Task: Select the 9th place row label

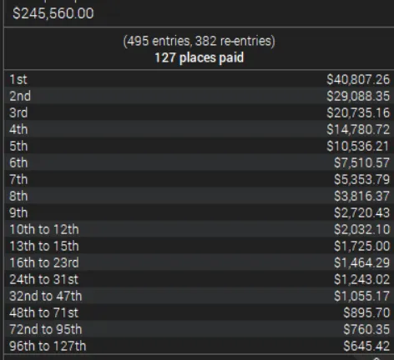Action: point(18,212)
